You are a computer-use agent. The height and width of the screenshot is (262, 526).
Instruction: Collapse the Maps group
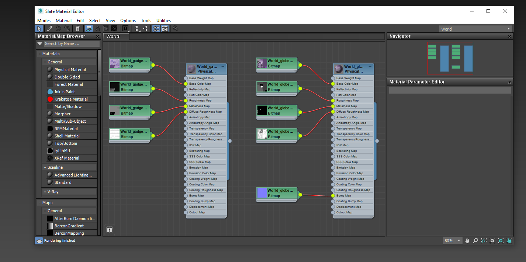67,203
